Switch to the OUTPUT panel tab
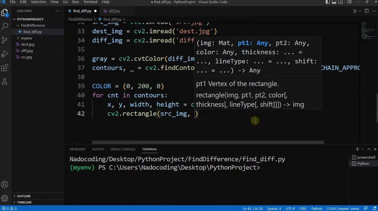 point(98,149)
